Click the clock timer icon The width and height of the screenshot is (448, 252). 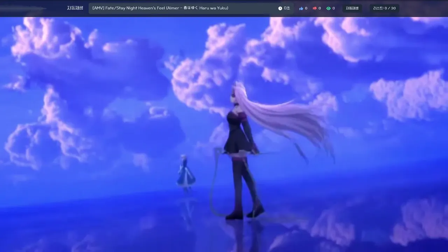tap(280, 8)
